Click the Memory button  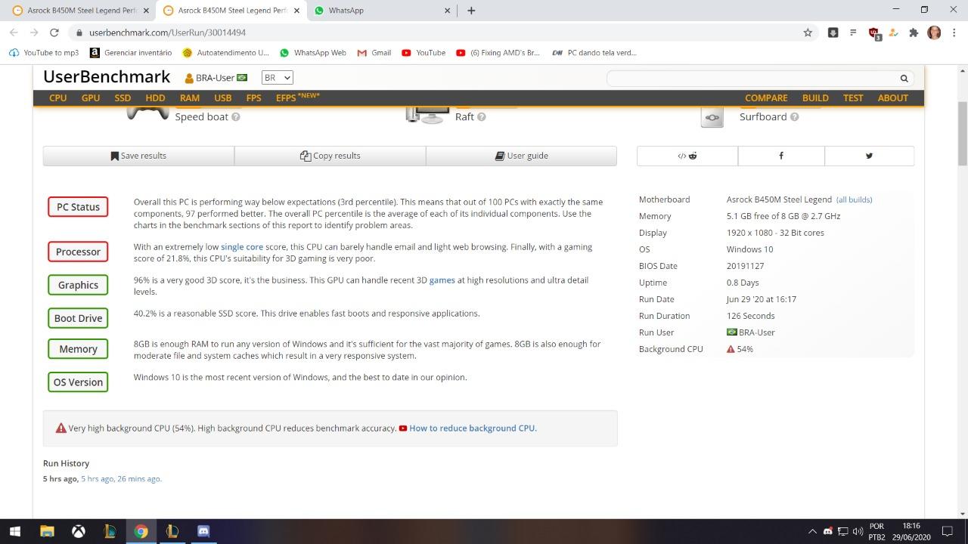tap(78, 349)
